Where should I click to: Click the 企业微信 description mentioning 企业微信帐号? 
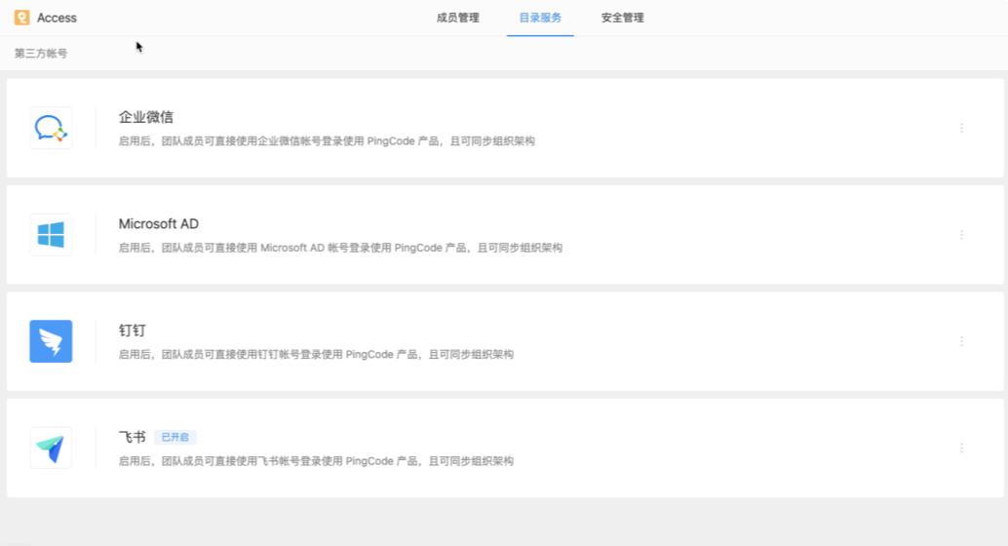[x=327, y=140]
